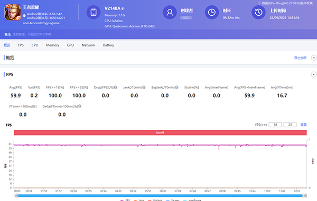Open help icon next to Delta(FTime)>100ms
The width and height of the screenshot is (317, 201).
pyautogui.click(x=80, y=106)
